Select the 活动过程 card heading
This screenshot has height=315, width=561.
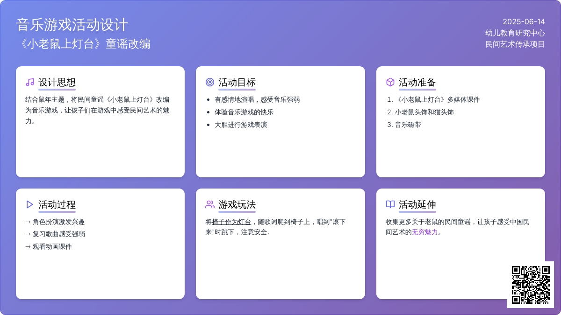tap(57, 205)
